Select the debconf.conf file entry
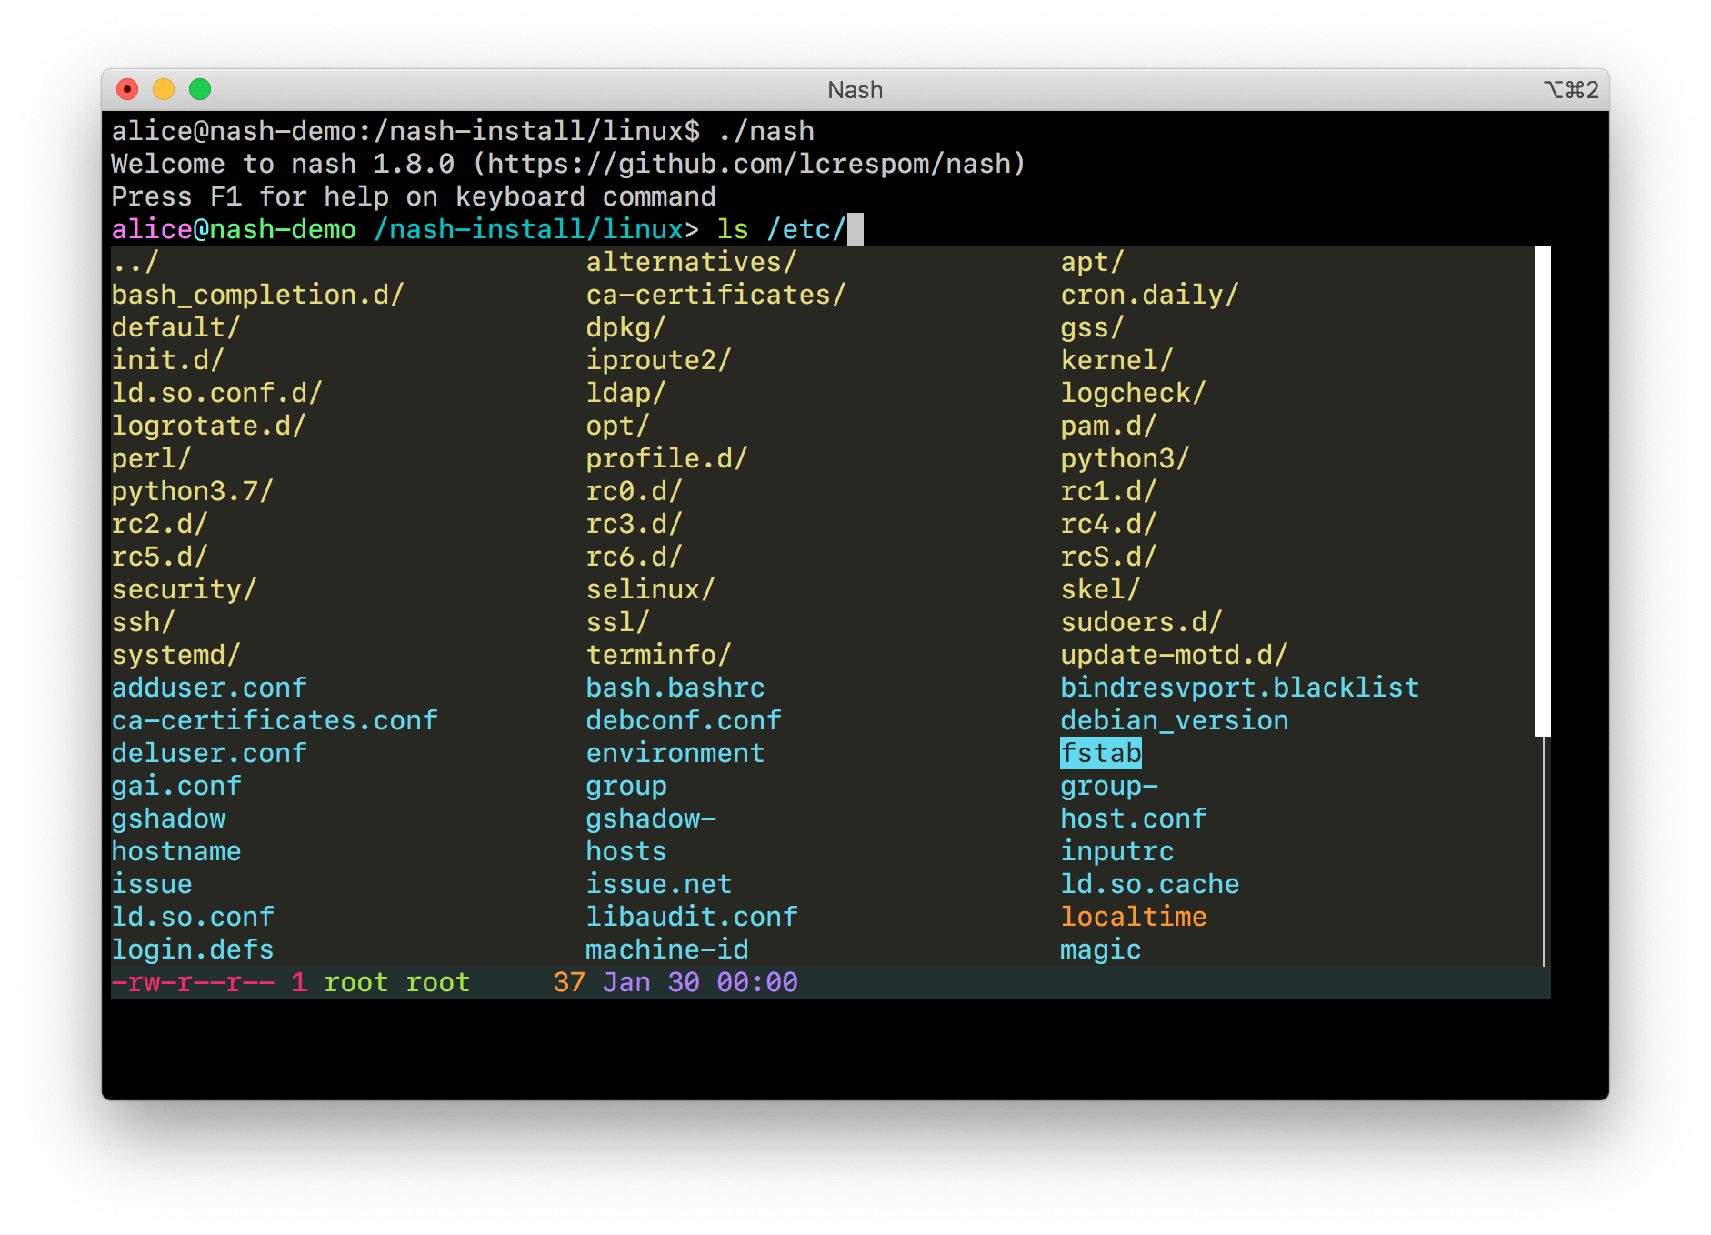This screenshot has height=1235, width=1711. pyautogui.click(x=683, y=720)
